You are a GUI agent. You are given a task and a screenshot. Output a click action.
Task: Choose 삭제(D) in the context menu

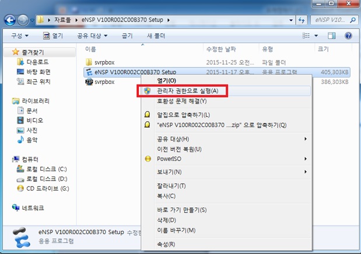226,220
